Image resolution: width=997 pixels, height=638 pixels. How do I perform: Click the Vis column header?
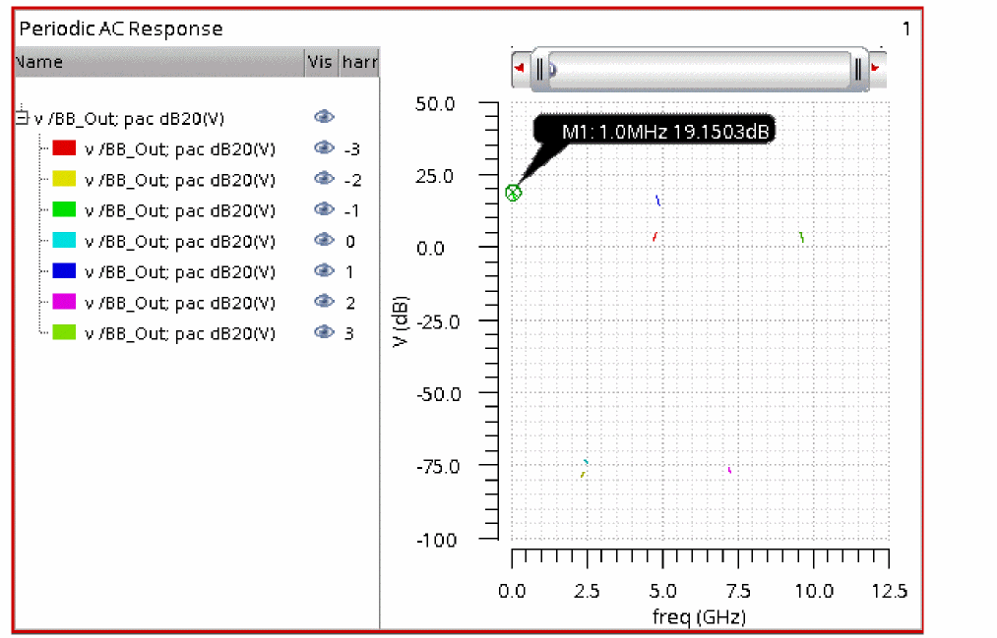click(320, 62)
